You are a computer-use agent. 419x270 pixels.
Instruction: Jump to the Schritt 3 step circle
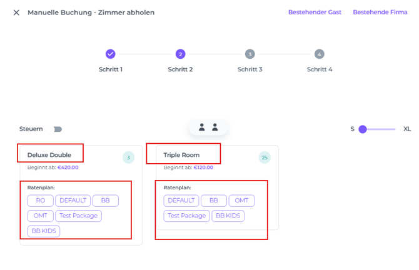click(250, 54)
